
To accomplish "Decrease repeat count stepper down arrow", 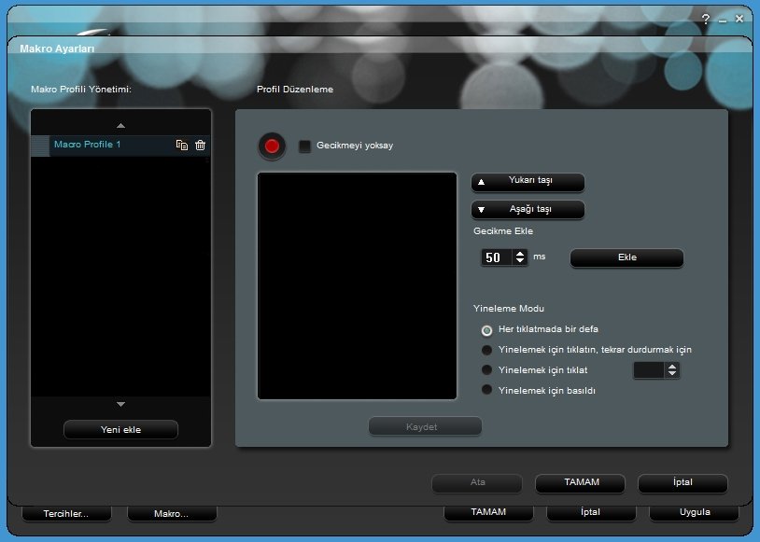I will [672, 373].
